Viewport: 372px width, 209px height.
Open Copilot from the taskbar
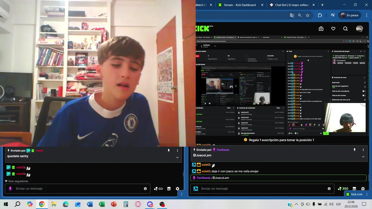[x=30, y=204]
